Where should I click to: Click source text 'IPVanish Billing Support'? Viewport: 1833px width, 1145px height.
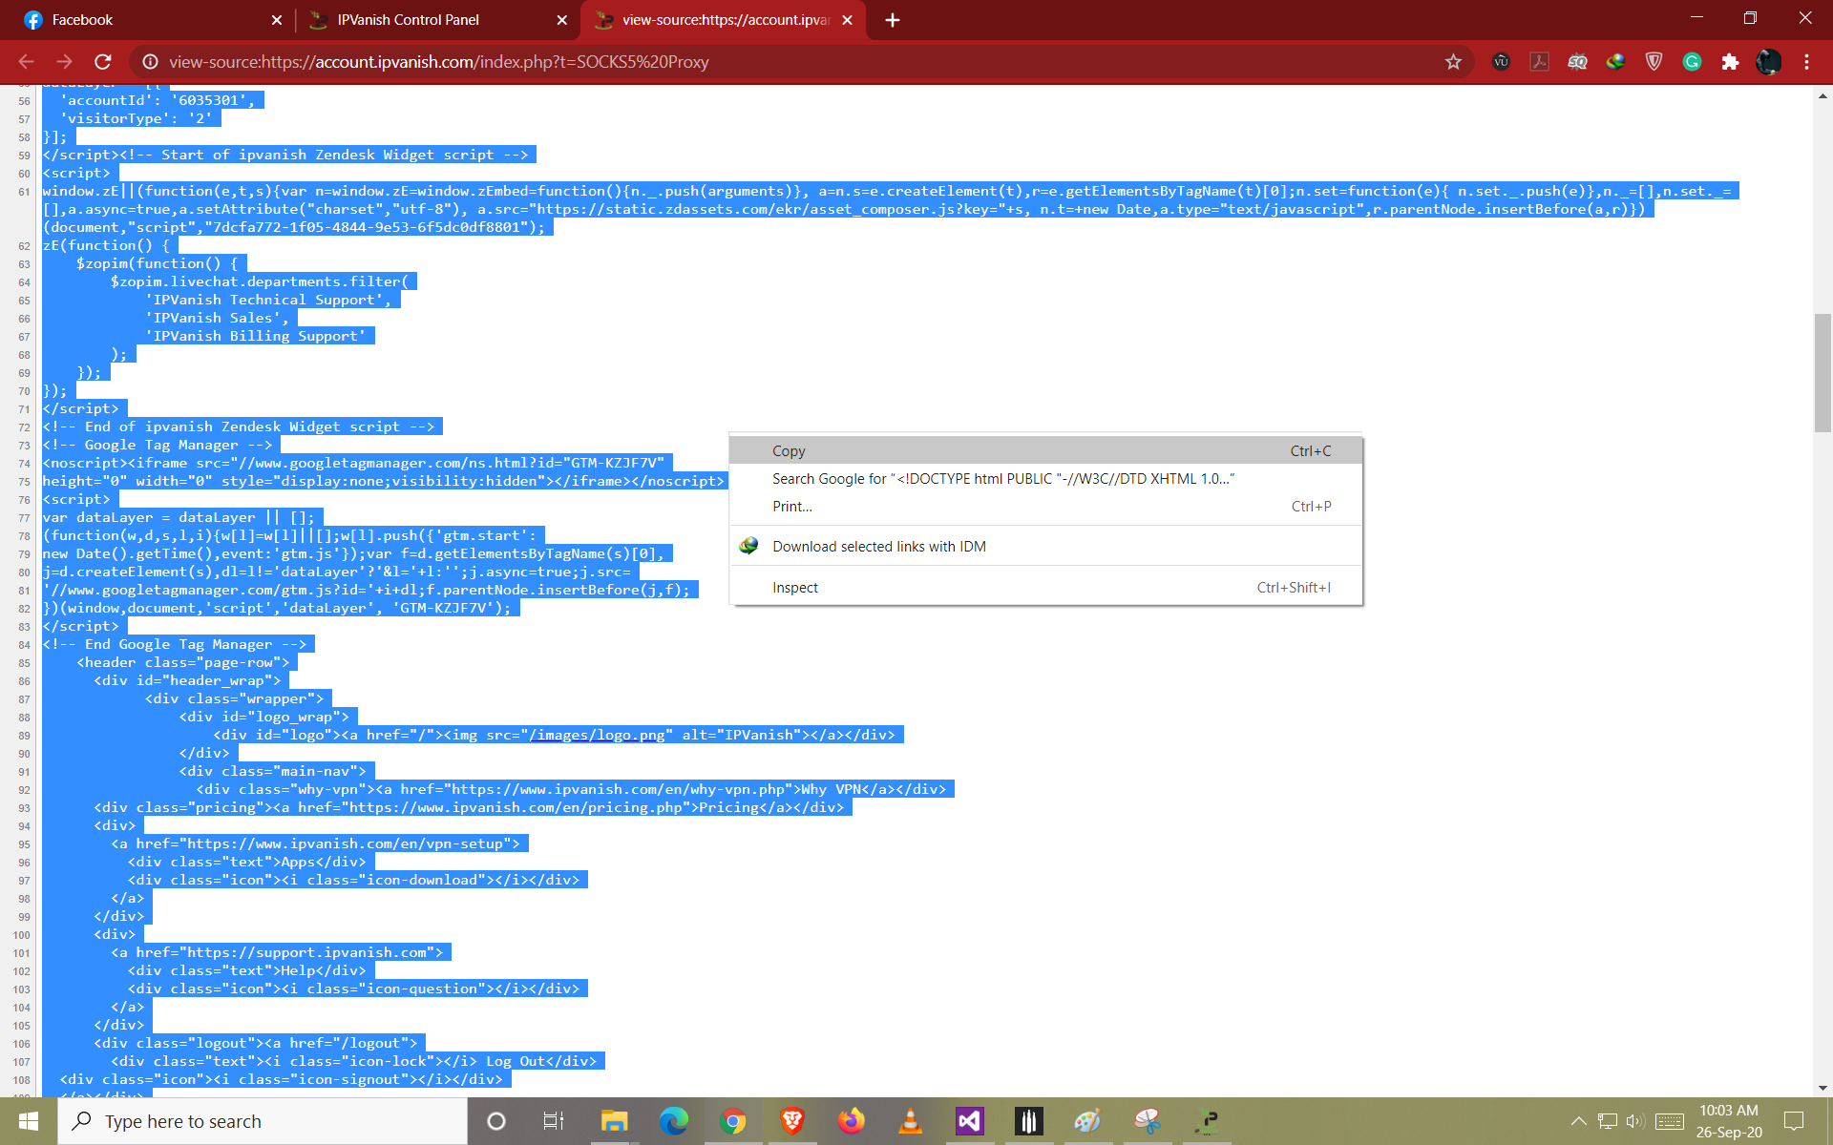point(255,336)
